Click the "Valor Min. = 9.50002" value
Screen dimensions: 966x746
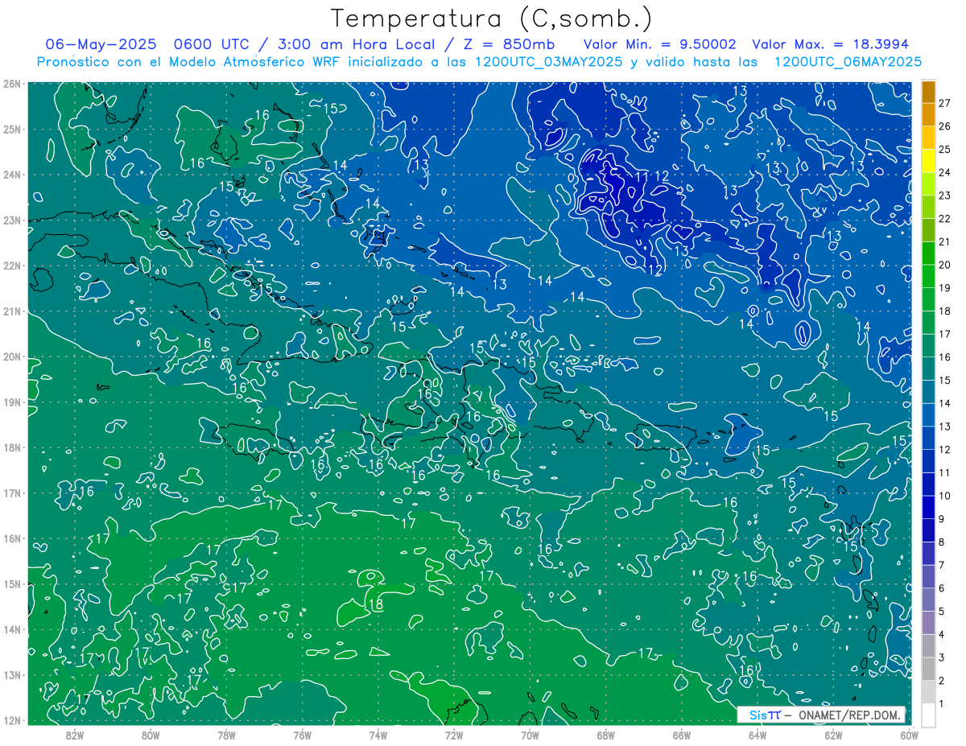[x=659, y=43]
